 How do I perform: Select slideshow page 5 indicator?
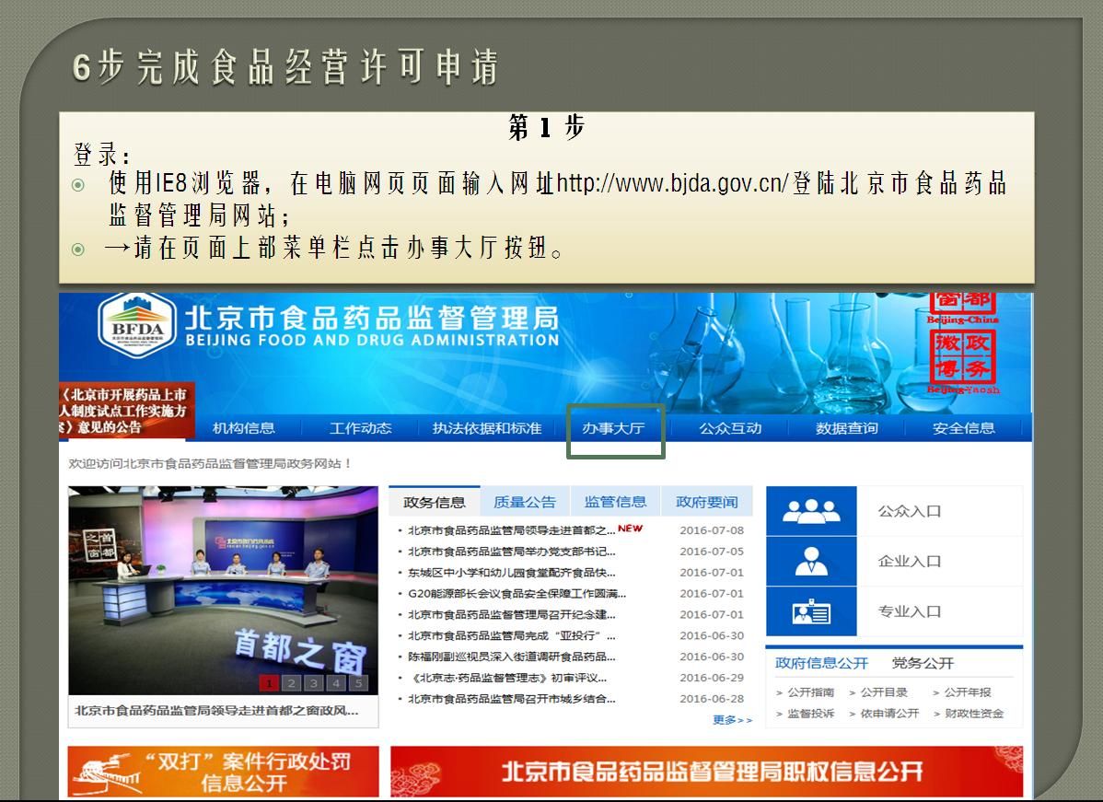[x=359, y=682]
